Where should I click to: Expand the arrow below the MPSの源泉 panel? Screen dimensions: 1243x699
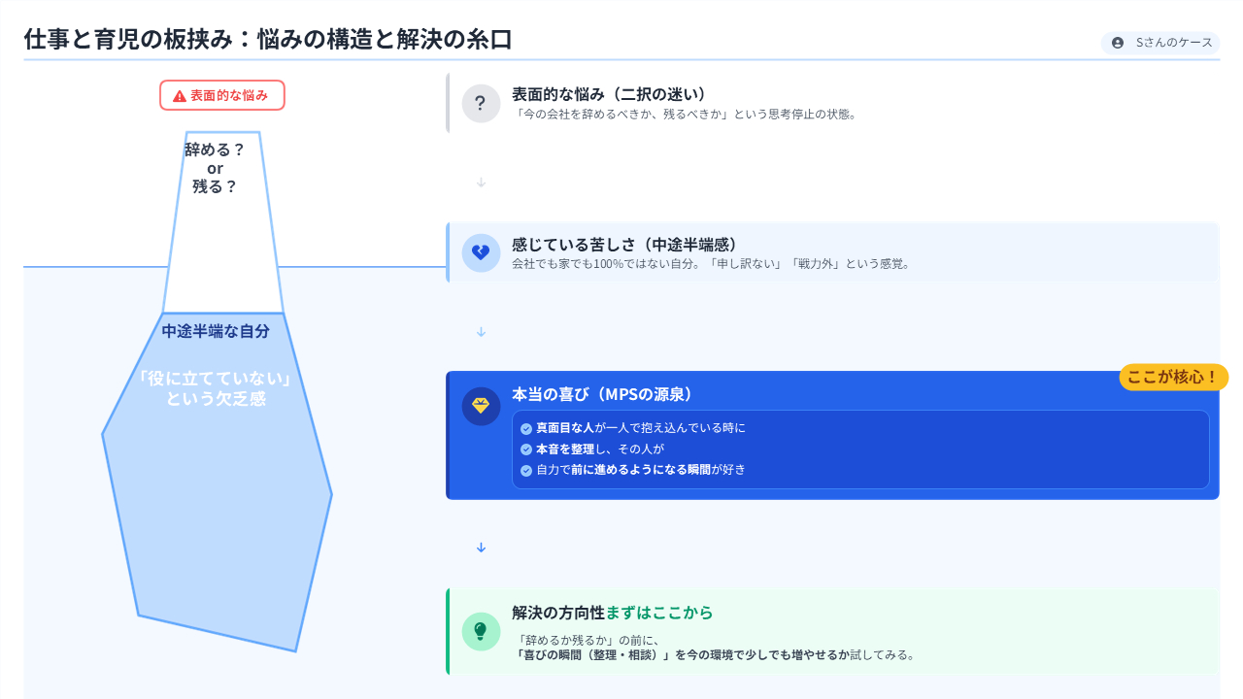coord(480,547)
